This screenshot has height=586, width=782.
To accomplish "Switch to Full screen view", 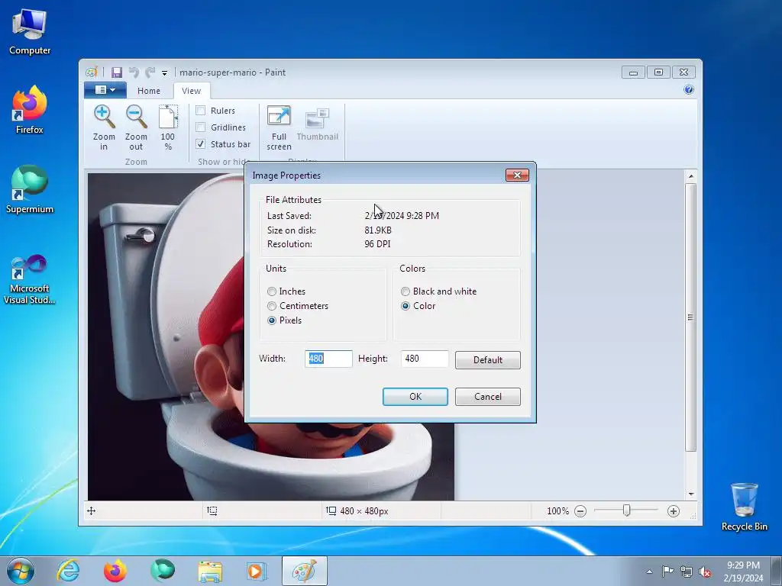I will click(x=279, y=116).
